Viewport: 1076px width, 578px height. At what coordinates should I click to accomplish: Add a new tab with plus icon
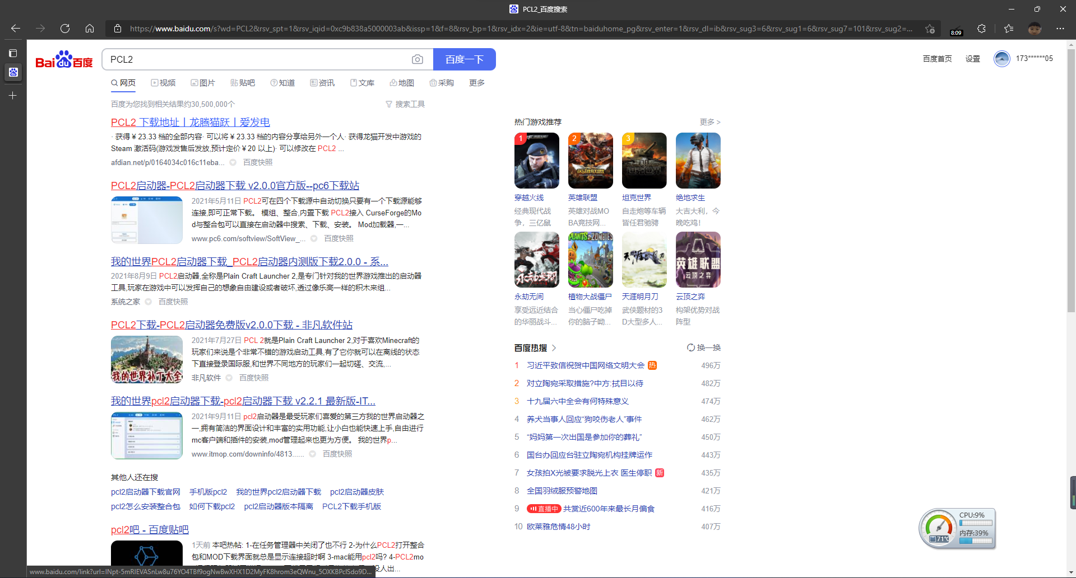13,96
